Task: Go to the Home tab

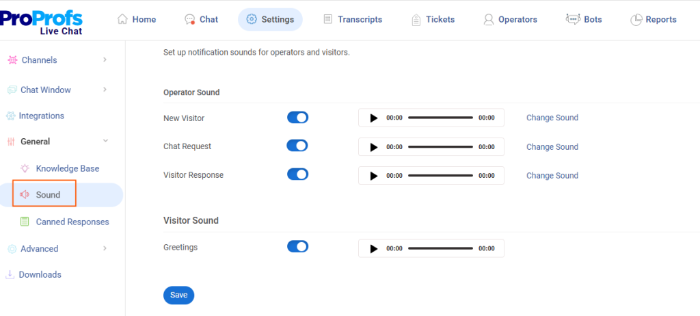Action: tap(137, 20)
